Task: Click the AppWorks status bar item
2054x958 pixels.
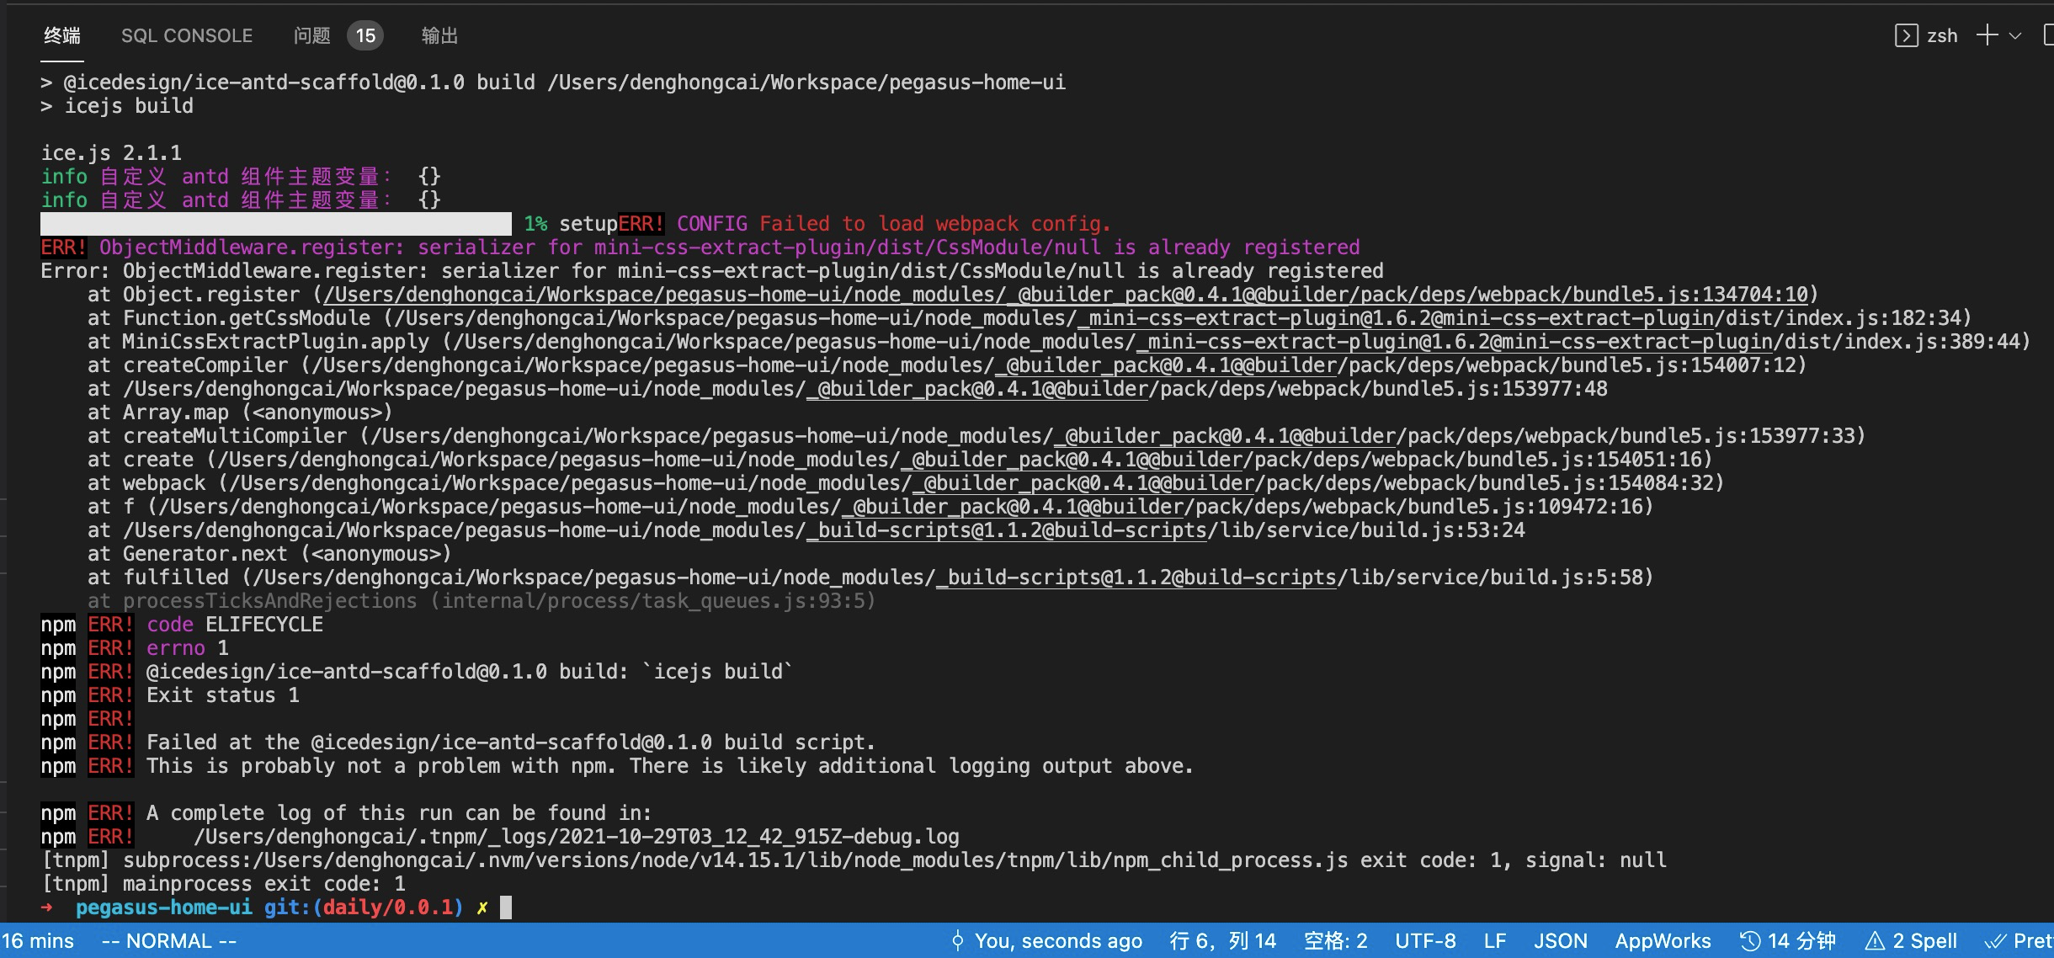Action: [1663, 940]
